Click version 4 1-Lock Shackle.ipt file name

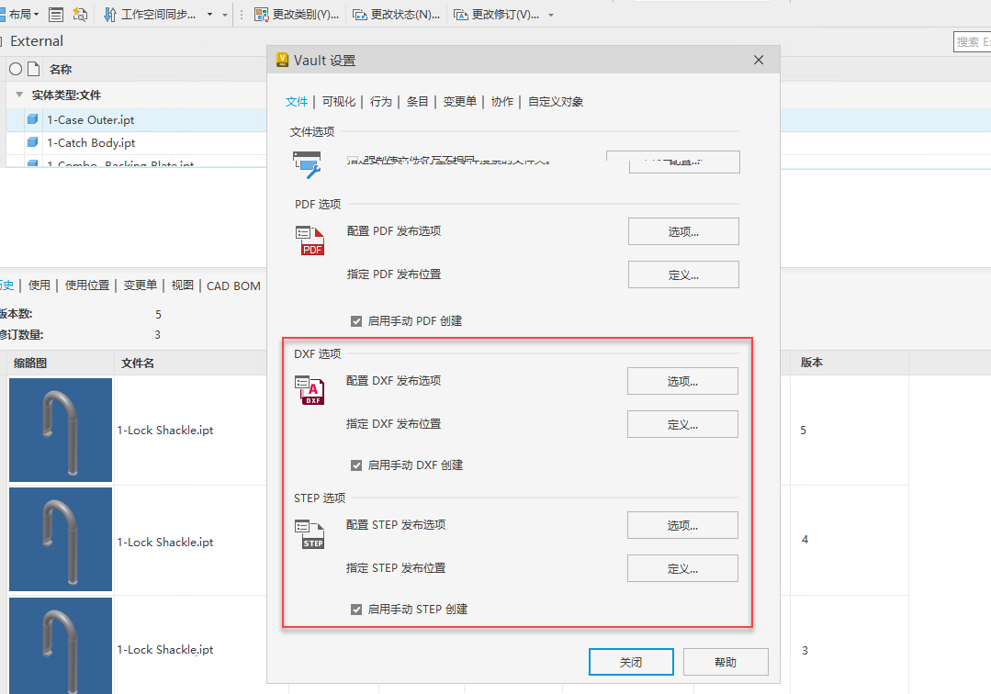[165, 542]
